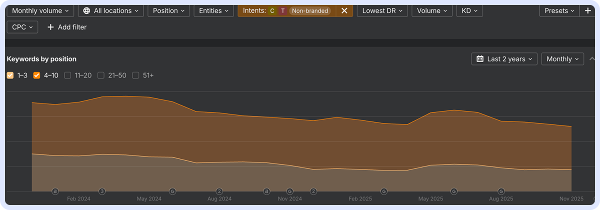This screenshot has width=600, height=210.
Task: Enable the 51+ position checkbox
Action: pos(135,75)
